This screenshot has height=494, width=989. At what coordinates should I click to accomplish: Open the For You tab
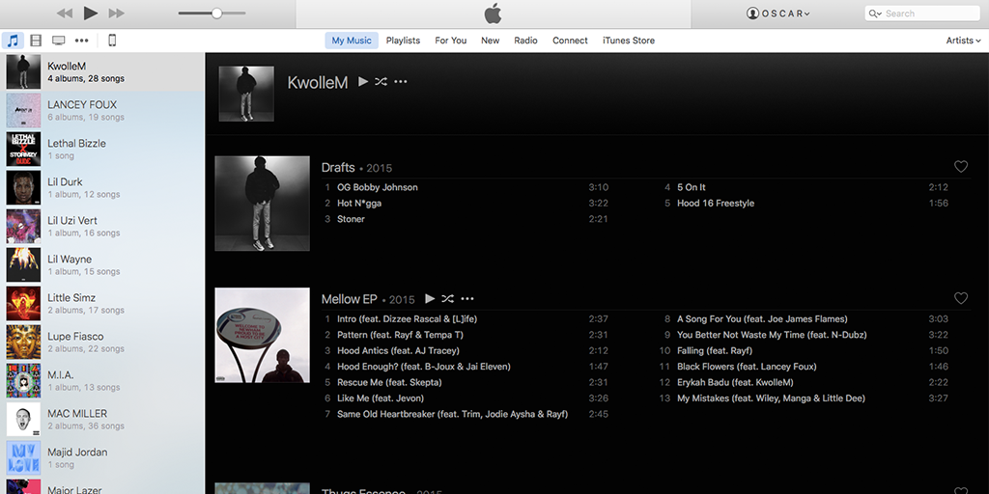tap(450, 41)
